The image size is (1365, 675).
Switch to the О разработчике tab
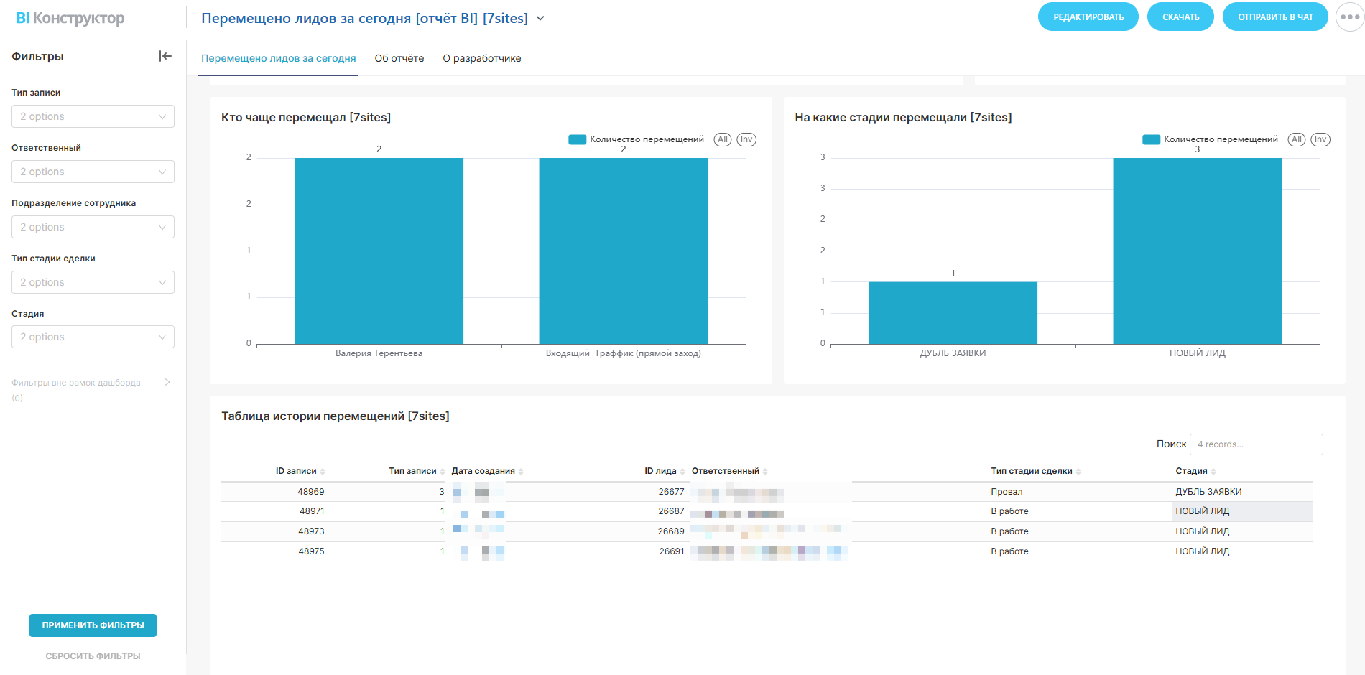[x=481, y=58]
